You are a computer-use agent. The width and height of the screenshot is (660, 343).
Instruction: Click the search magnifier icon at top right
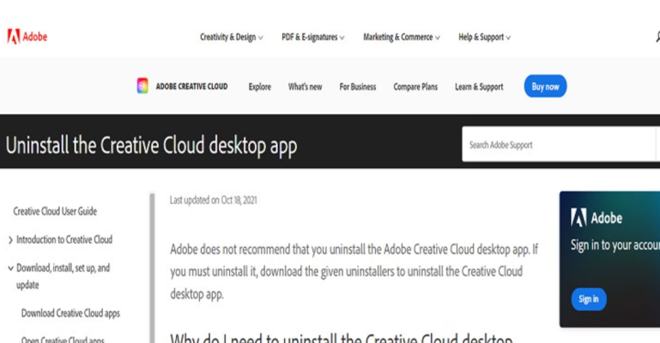(657, 37)
